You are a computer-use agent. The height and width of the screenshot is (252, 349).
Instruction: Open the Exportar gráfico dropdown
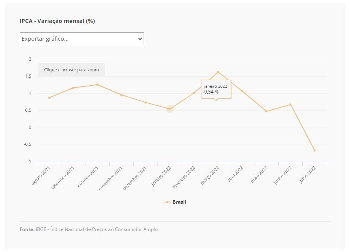click(82, 39)
